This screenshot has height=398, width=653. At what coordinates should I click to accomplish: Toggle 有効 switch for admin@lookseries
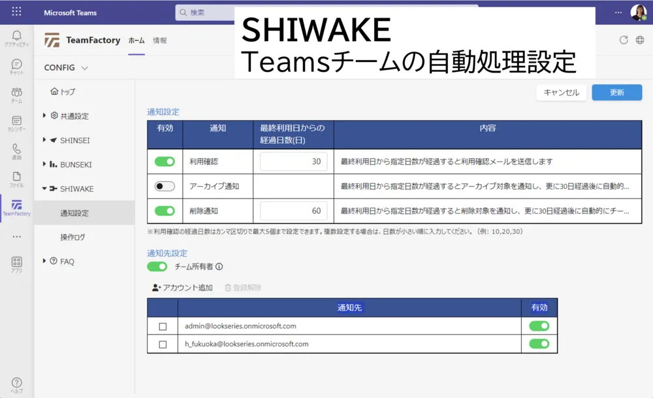tap(539, 326)
